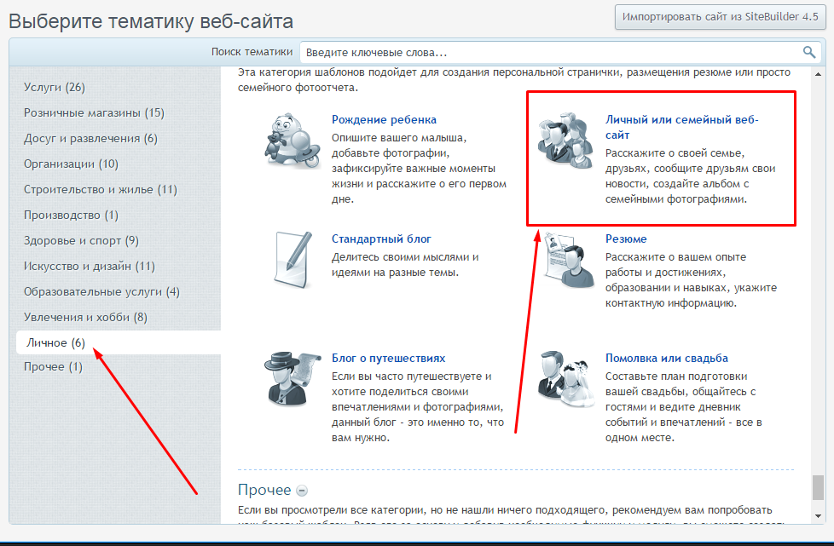This screenshot has height=546, width=834.
Task: Select the Услуги (26) category
Action: (55, 87)
